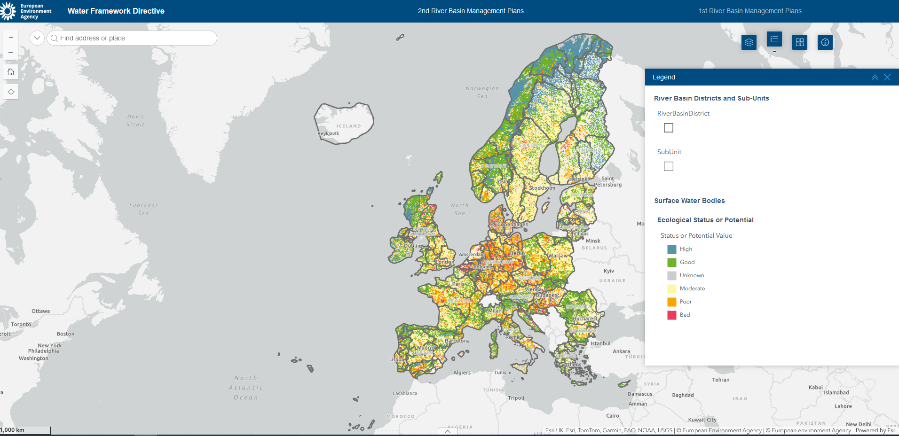Open the basemap gallery grid icon
Screen dimensions: 899x436
point(800,42)
